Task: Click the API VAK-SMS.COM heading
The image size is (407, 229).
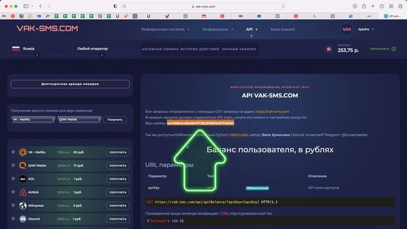Action: (270, 95)
